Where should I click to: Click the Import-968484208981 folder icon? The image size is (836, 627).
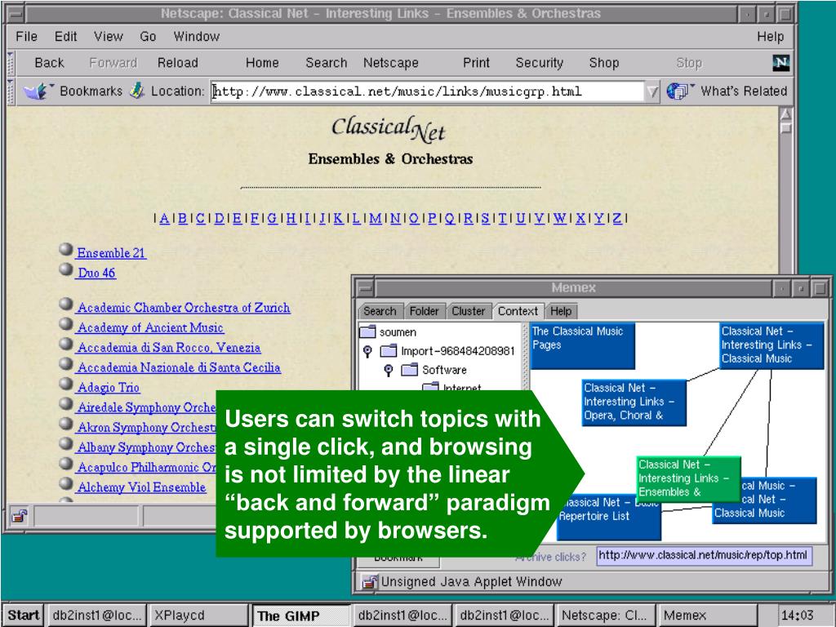point(389,351)
